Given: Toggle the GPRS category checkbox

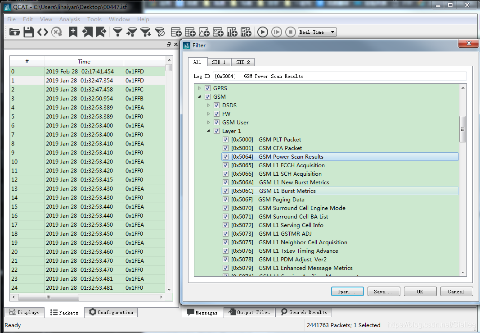Looking at the screenshot, I should (x=207, y=88).
